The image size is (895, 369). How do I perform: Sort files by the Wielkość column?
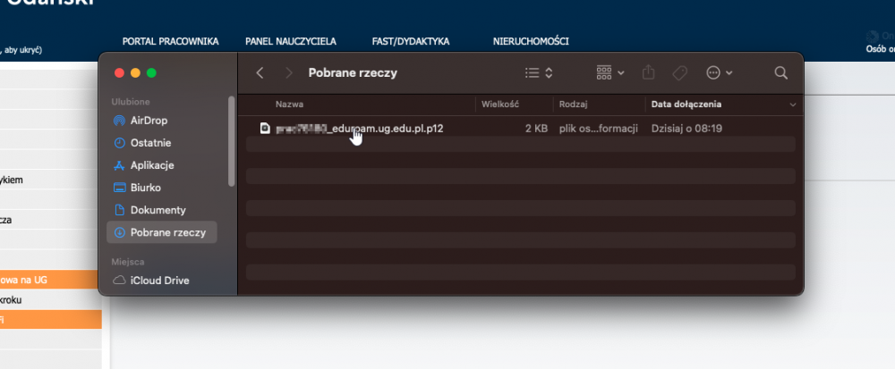coord(501,105)
